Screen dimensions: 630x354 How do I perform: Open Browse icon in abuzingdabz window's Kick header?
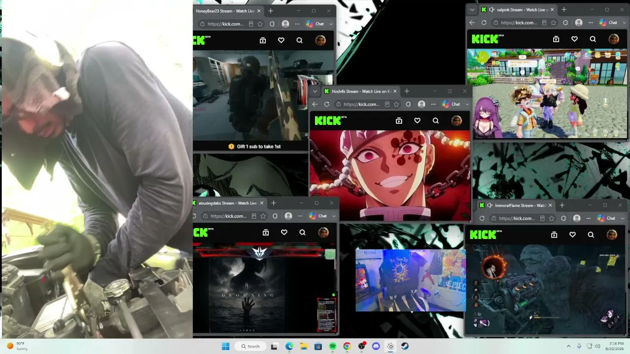[x=266, y=233]
